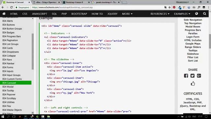Open BS4 Badges page
The height and width of the screenshot is (119, 211).
pyautogui.click(x=8, y=32)
